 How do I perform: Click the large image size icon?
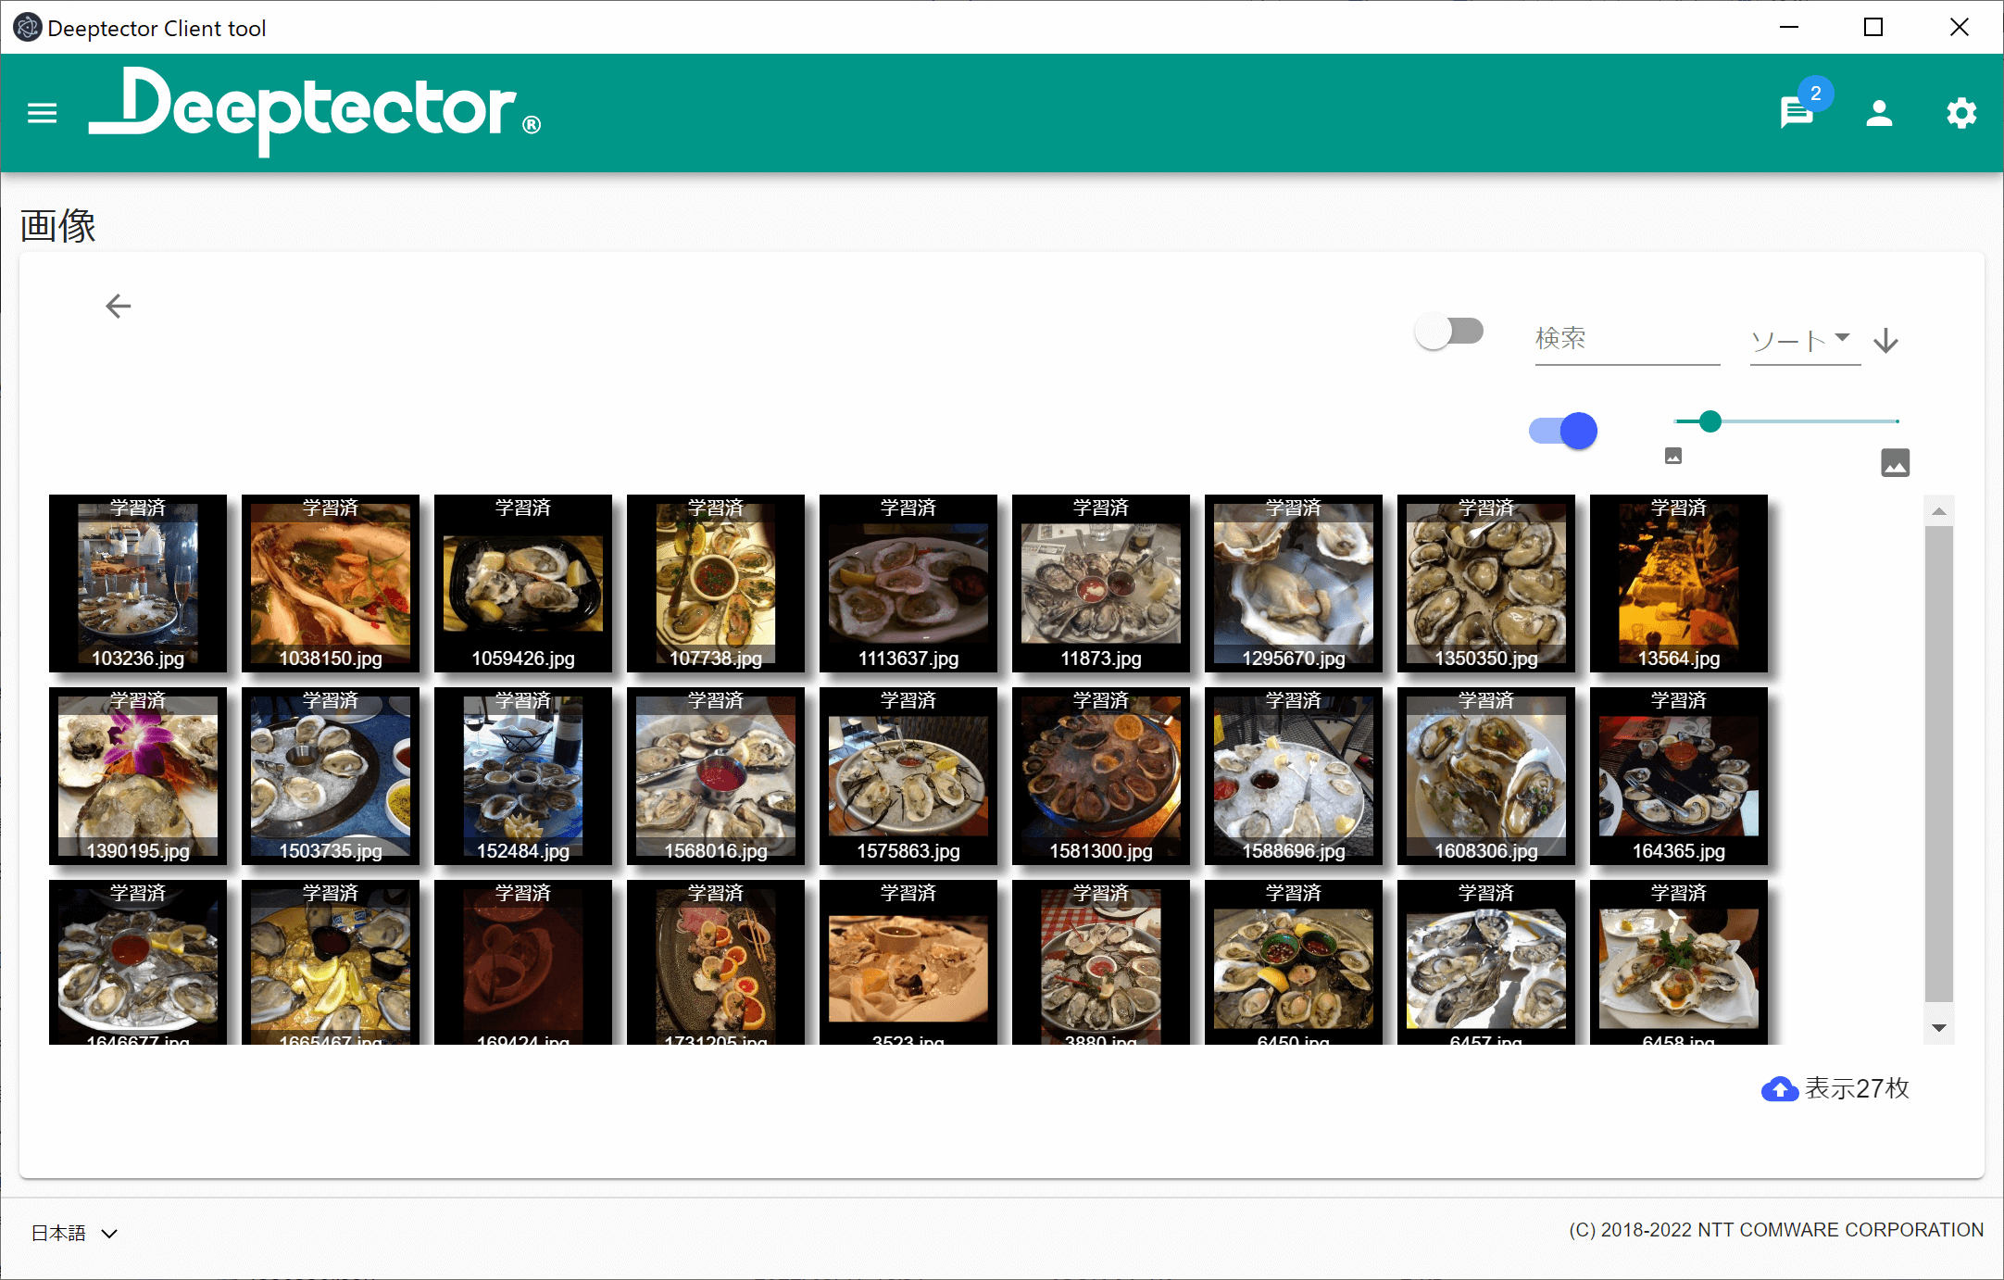pyautogui.click(x=1895, y=462)
